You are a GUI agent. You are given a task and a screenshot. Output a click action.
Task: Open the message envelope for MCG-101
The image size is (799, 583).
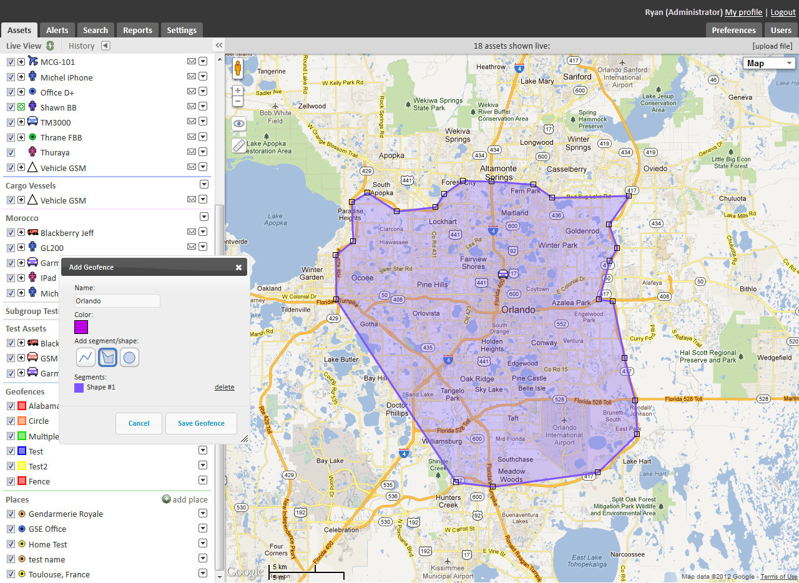point(192,61)
